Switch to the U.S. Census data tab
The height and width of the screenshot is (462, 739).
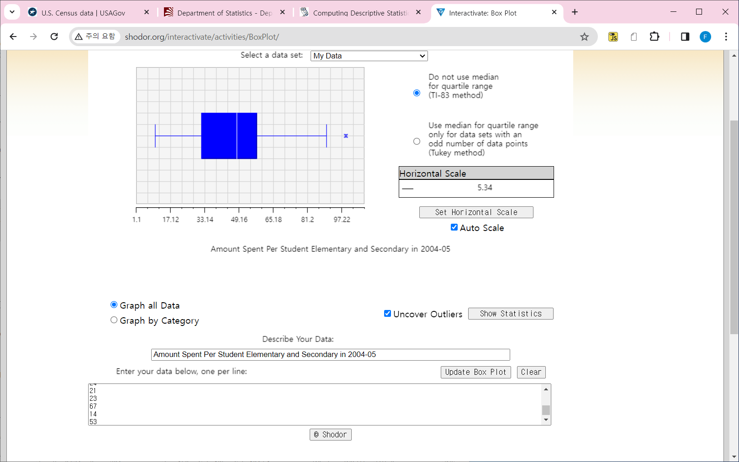(x=83, y=13)
